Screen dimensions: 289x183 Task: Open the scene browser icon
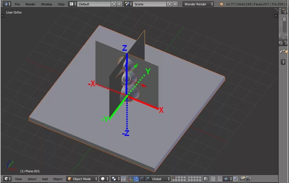click(128, 4)
